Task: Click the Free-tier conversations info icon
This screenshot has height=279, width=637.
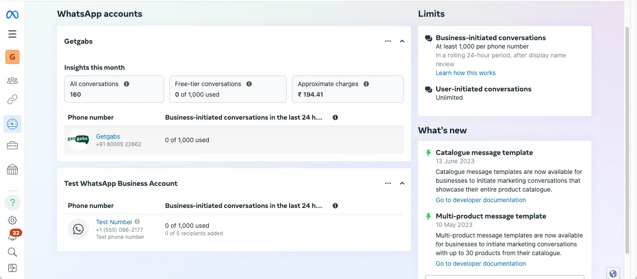Action: (x=249, y=83)
